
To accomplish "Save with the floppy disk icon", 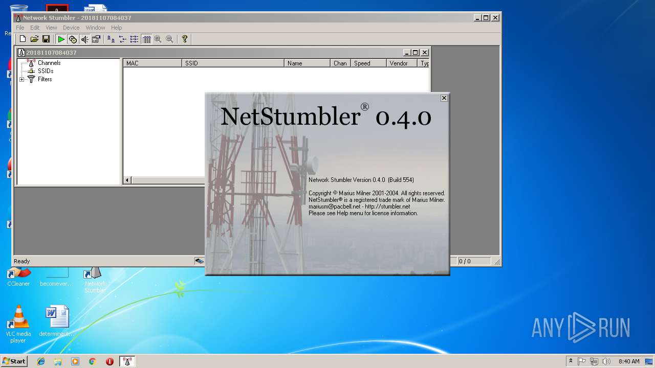I will pos(46,39).
